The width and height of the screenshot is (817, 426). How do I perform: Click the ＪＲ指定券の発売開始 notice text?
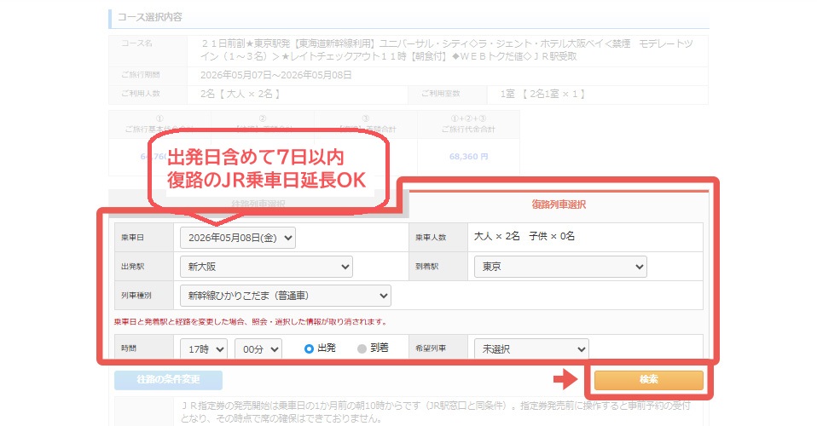tap(436, 412)
